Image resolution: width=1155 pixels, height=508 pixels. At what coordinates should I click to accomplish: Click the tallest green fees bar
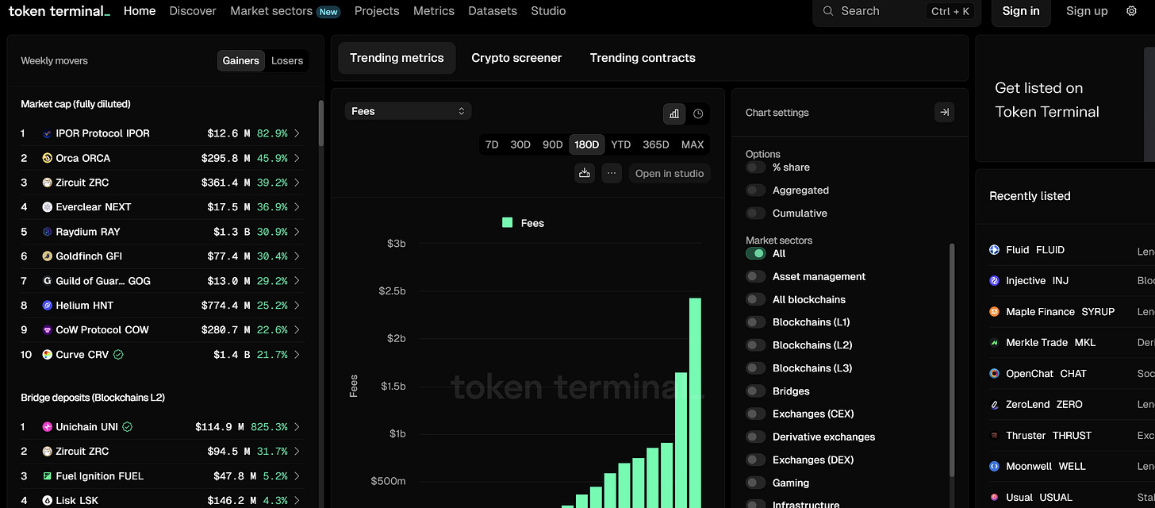tap(695, 402)
